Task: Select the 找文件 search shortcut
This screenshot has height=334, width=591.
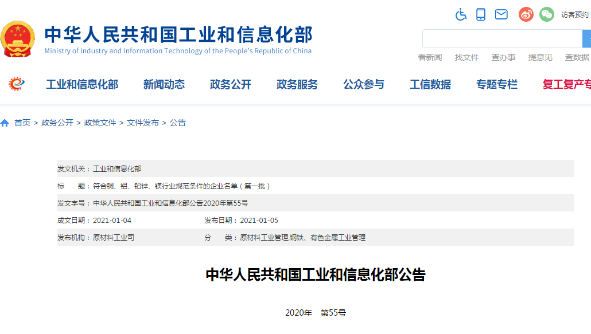Action: [466, 57]
